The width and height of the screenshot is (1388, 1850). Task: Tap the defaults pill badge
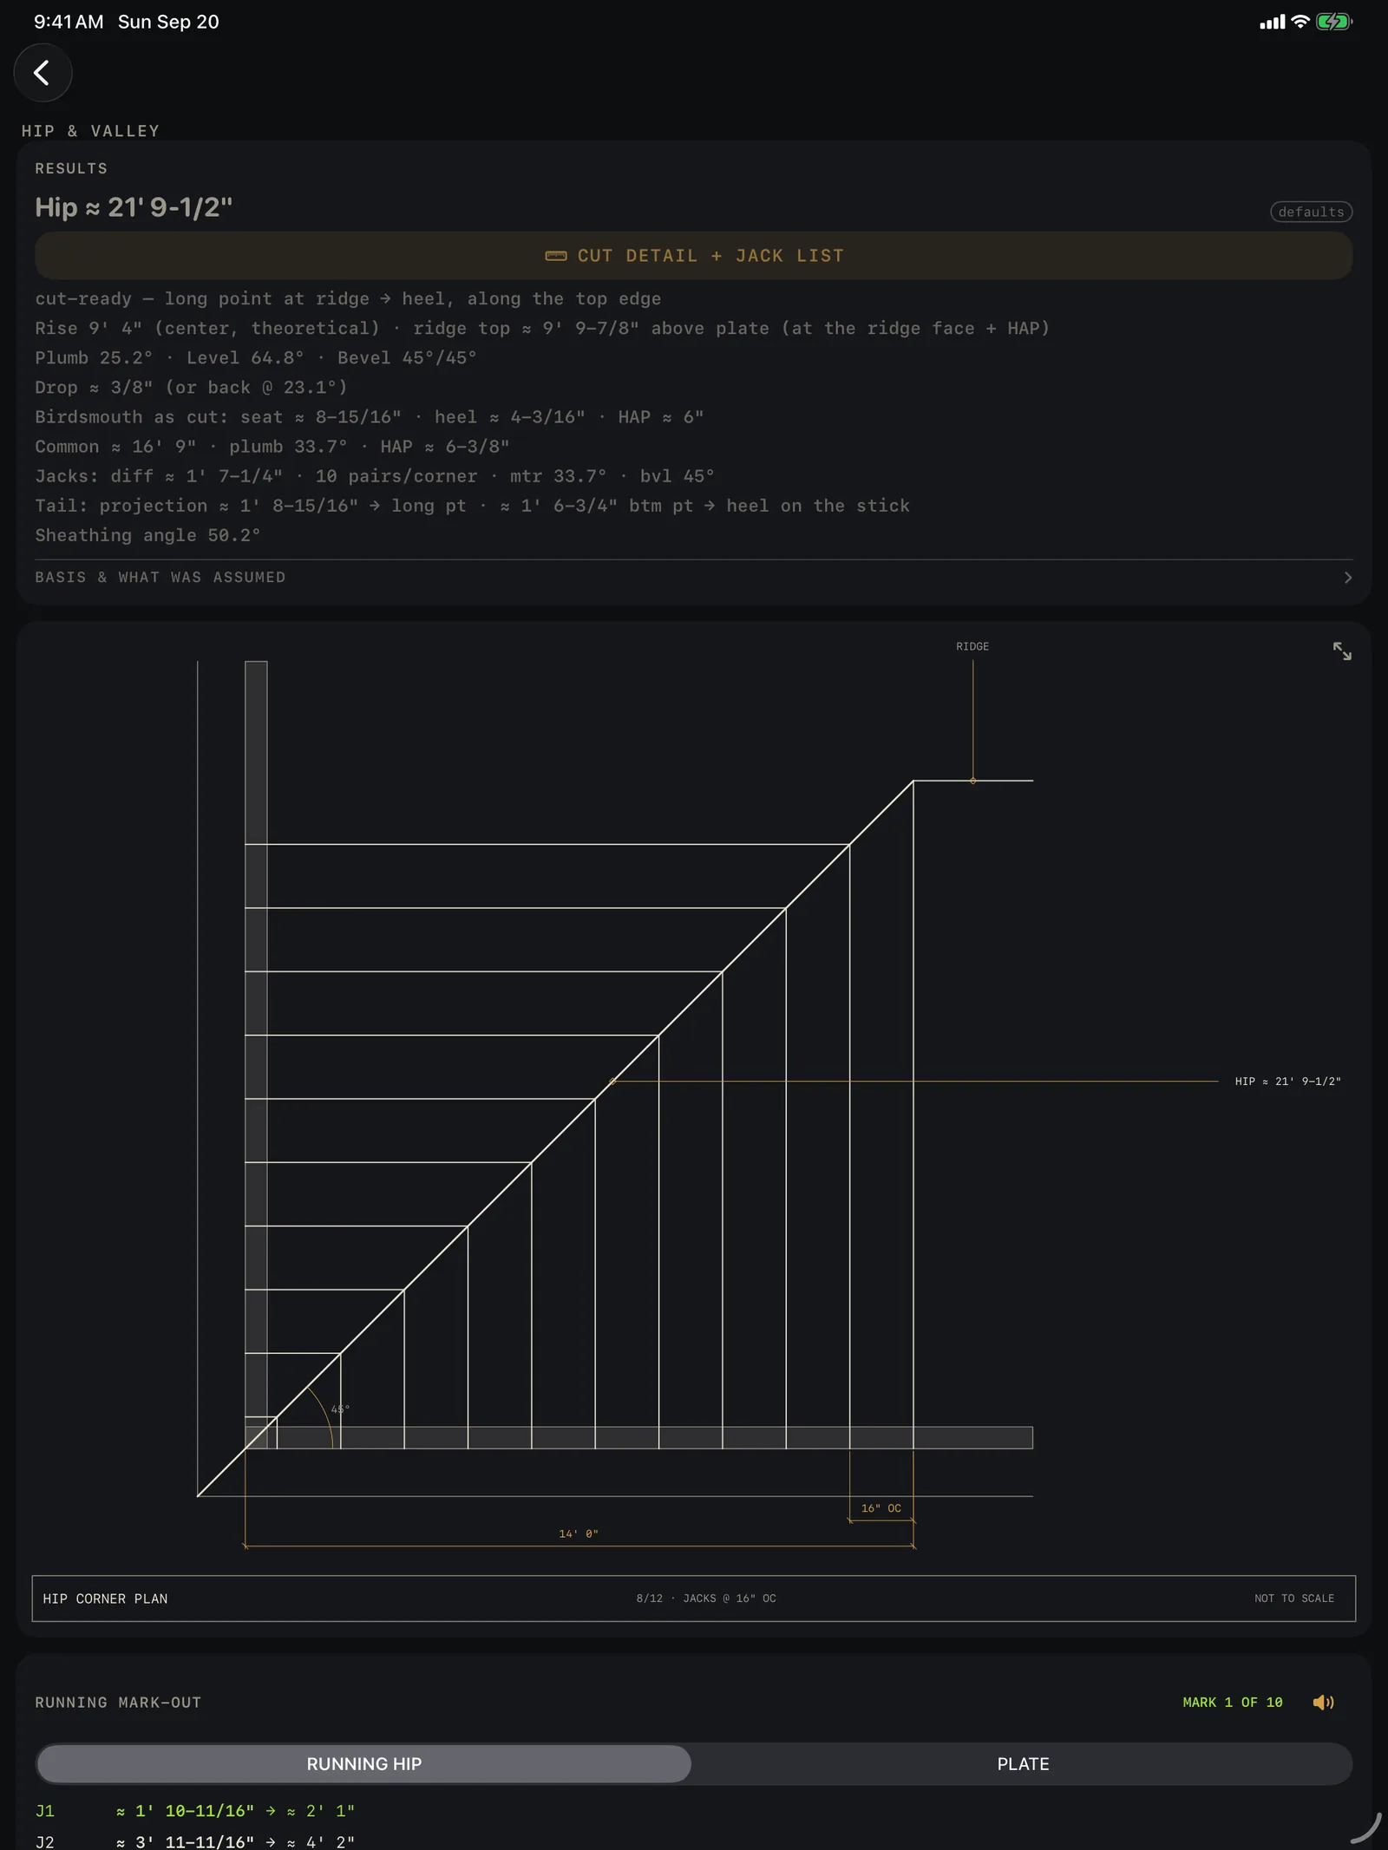[1311, 212]
